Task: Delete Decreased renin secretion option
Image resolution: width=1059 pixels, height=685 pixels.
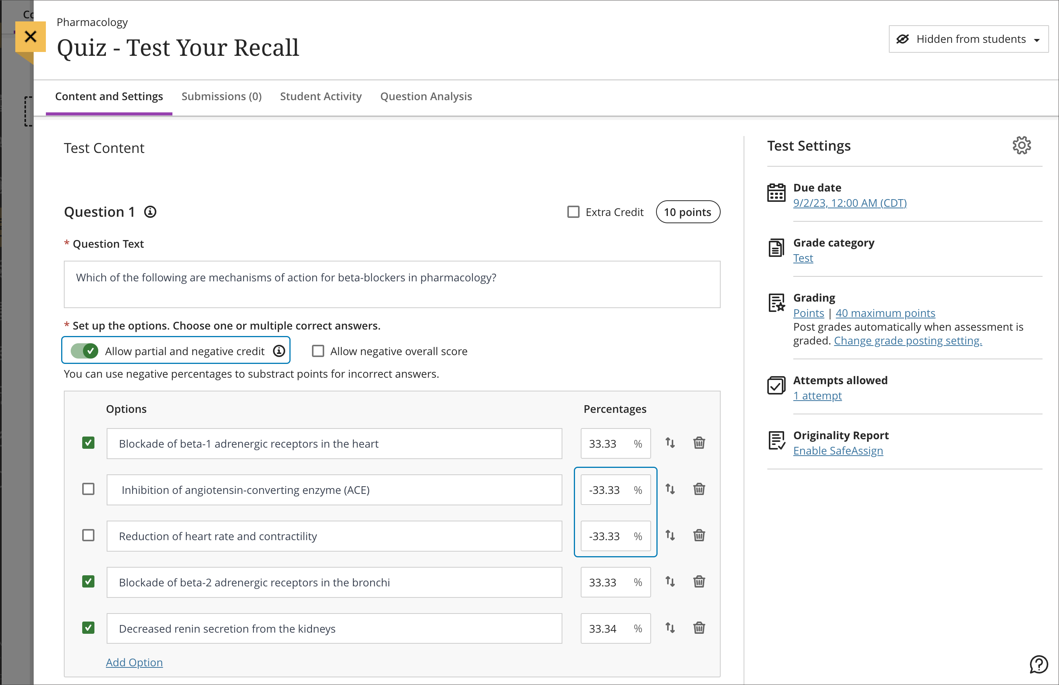Action: 699,628
